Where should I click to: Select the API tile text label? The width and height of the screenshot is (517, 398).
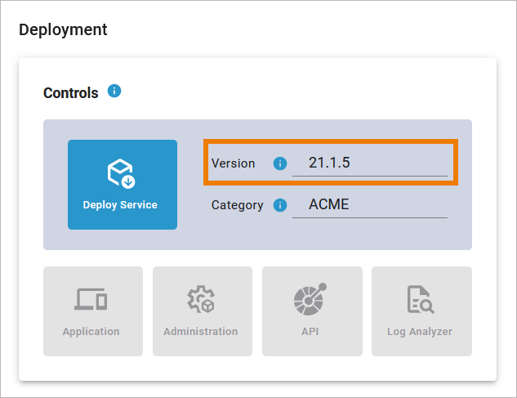click(310, 332)
